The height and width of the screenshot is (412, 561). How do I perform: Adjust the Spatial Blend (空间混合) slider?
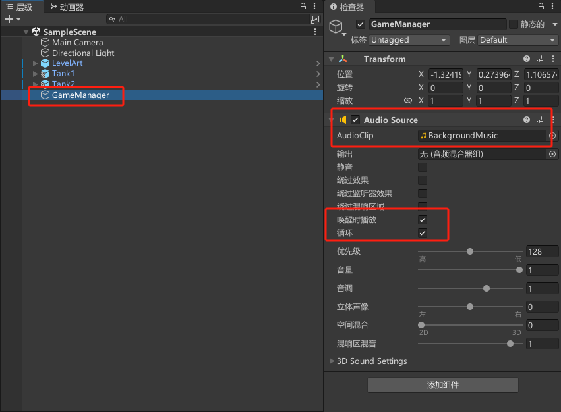click(470, 325)
